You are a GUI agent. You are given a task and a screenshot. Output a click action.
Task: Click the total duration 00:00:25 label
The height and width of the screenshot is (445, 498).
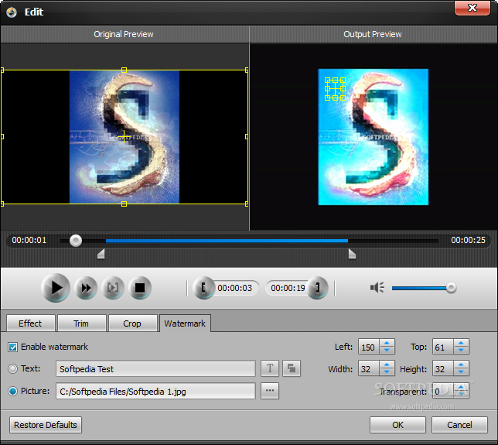click(468, 240)
